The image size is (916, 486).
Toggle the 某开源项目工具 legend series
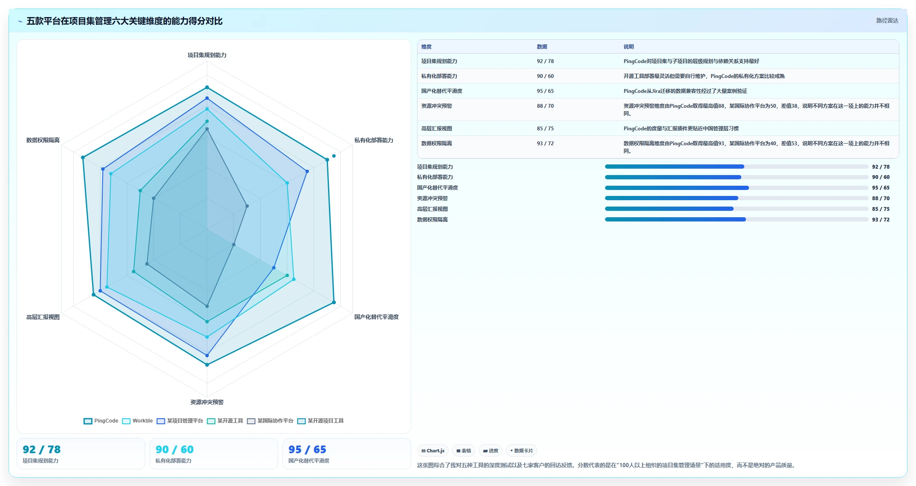320,421
